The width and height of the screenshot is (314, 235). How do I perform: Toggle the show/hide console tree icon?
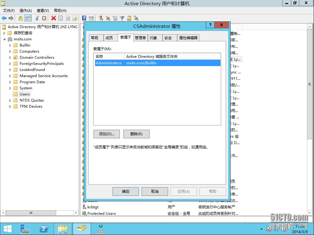tap(28, 18)
